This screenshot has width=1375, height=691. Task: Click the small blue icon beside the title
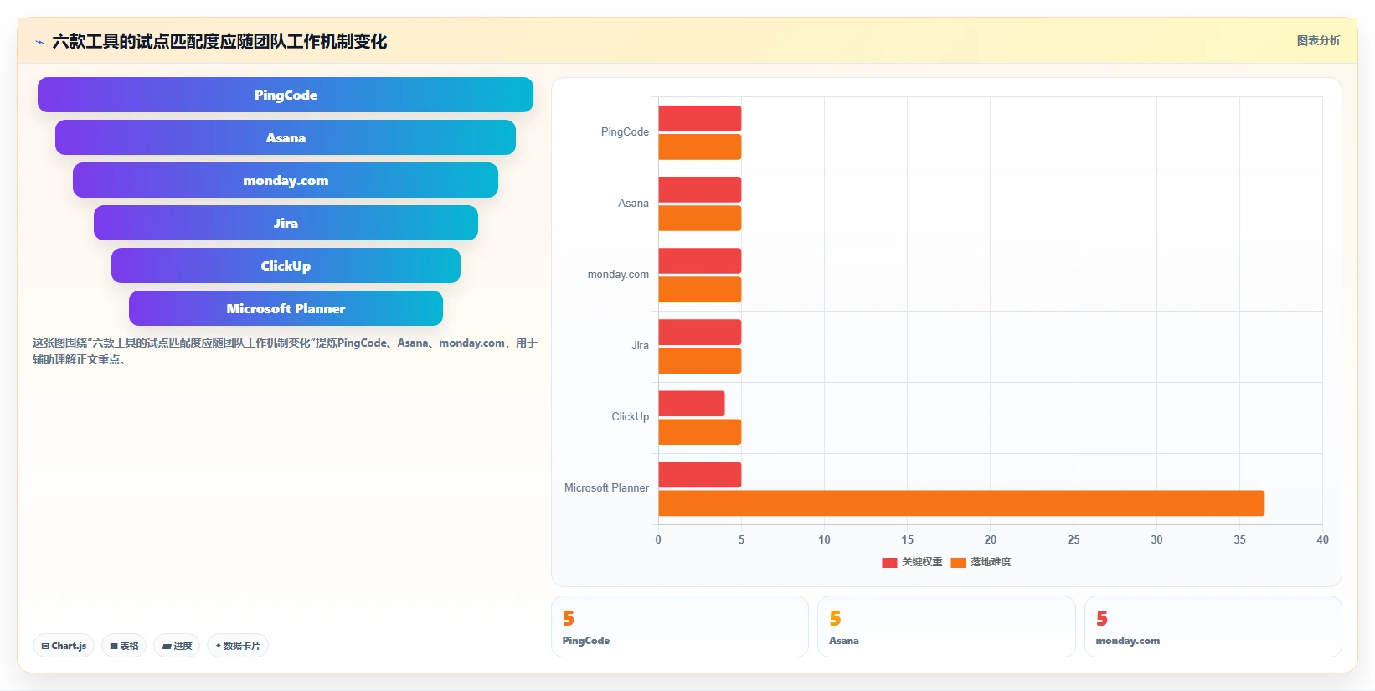click(39, 42)
